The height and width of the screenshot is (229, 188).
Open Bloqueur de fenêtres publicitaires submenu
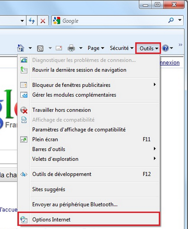[89, 85]
